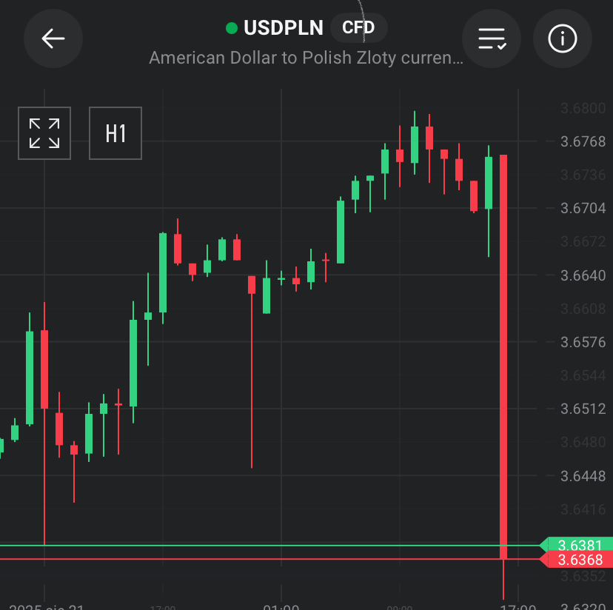613x610 pixels.
Task: Click the red 3.6368 bid price tag
Action: [580, 560]
